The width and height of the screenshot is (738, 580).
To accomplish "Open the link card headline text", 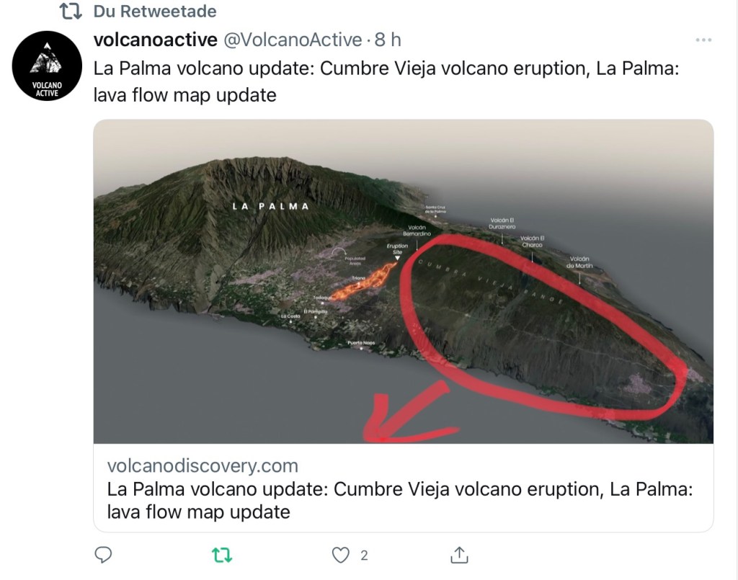I will coord(399,501).
